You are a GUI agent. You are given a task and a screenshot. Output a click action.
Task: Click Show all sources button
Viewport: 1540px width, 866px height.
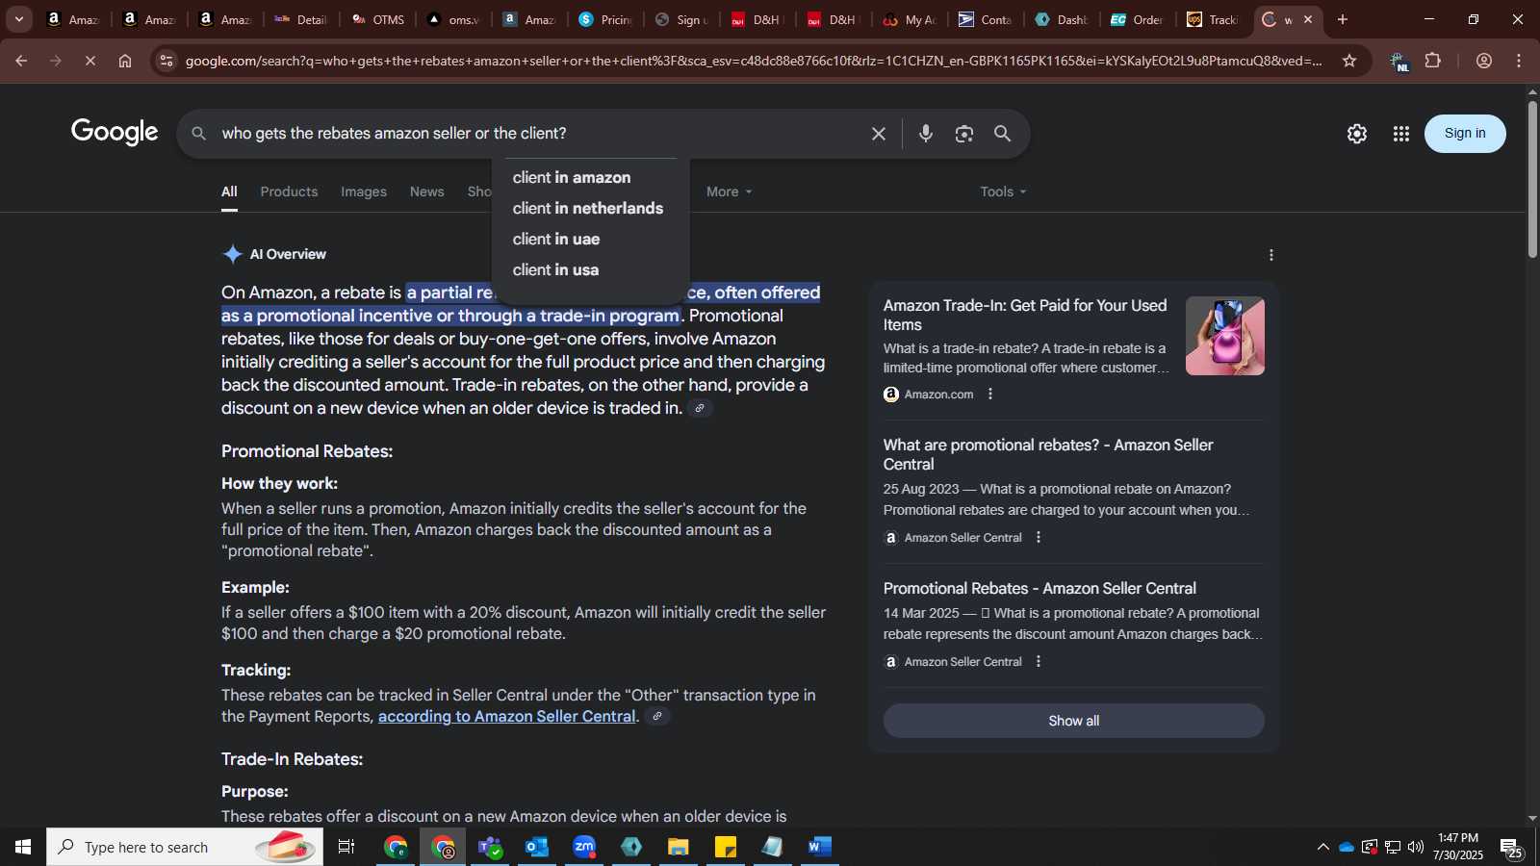1074,721
